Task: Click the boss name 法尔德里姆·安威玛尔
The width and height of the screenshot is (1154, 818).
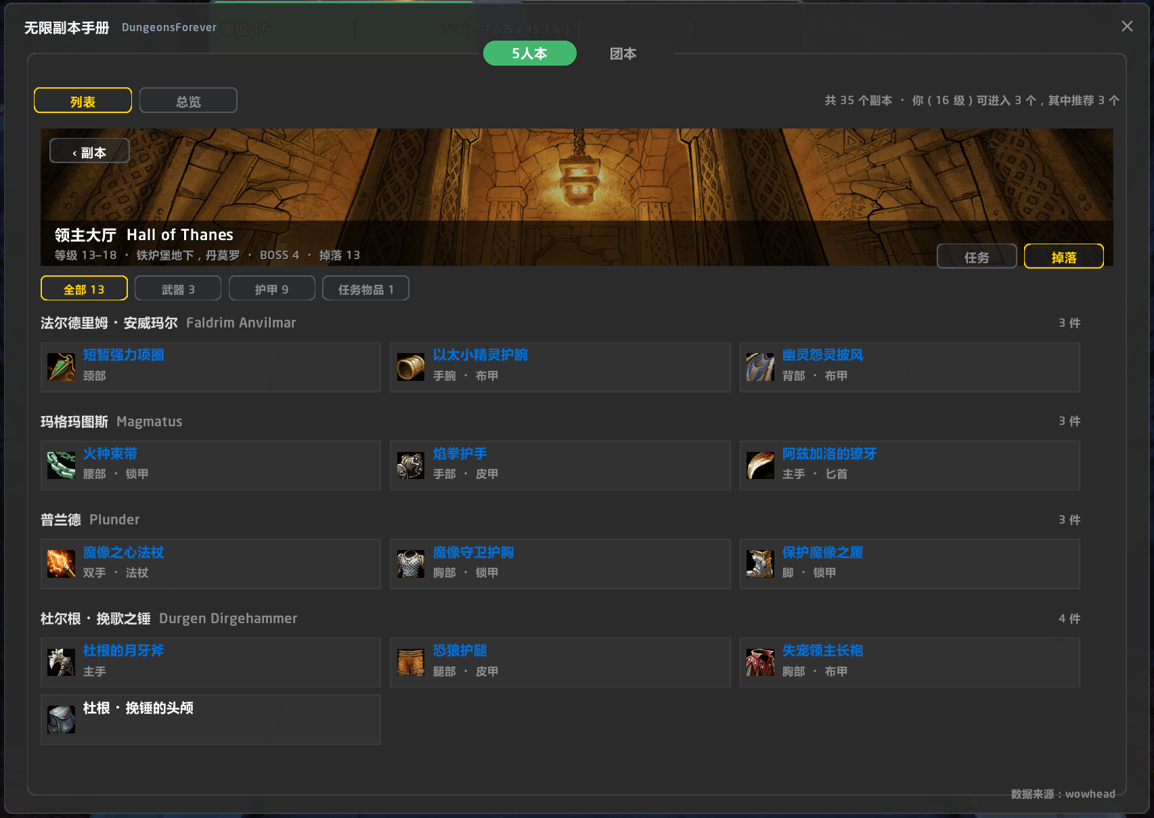Action: [109, 323]
